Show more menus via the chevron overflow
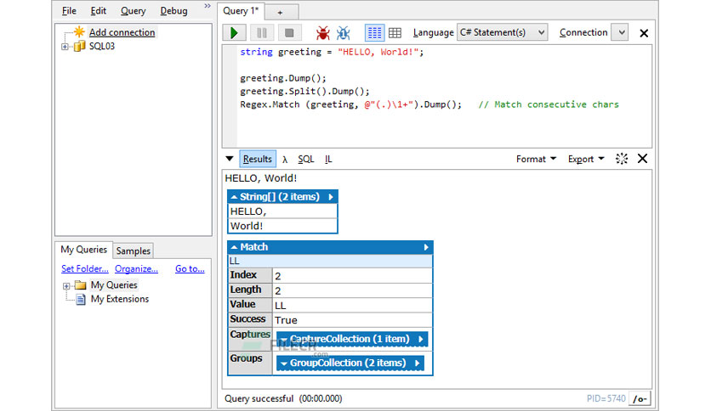 tap(208, 6)
